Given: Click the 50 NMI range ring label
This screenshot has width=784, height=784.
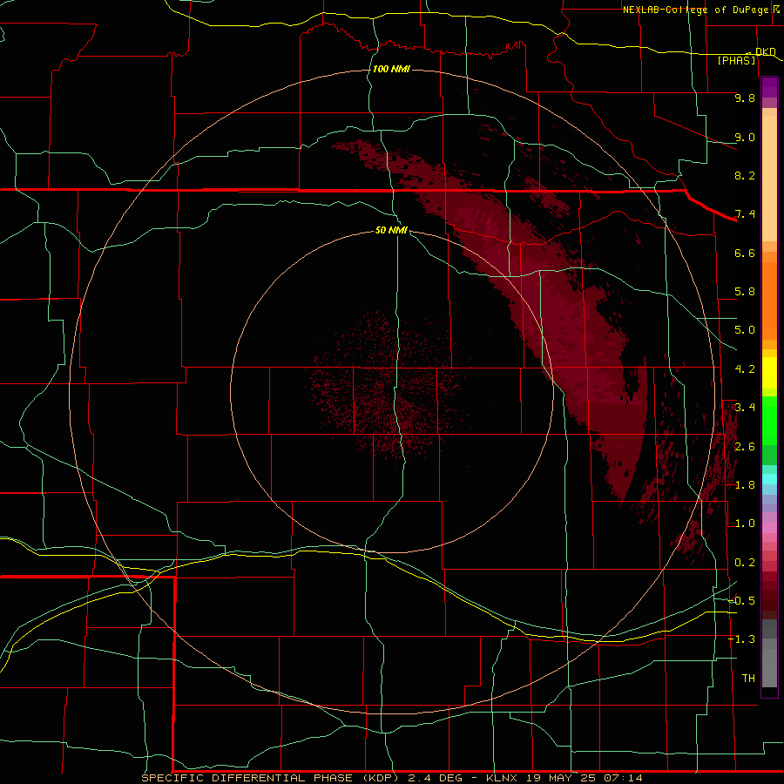Looking at the screenshot, I should [x=391, y=230].
